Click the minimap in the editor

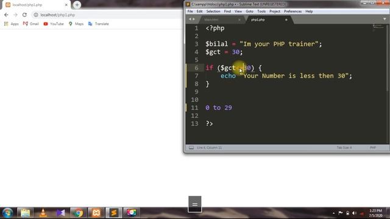(x=378, y=27)
